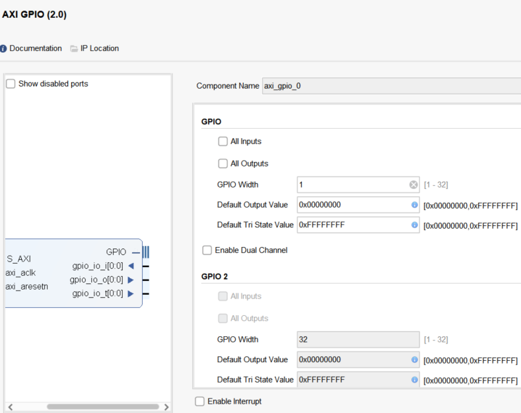Click the left arrow of horizontal scrollbar
521x413 pixels.
11,407
